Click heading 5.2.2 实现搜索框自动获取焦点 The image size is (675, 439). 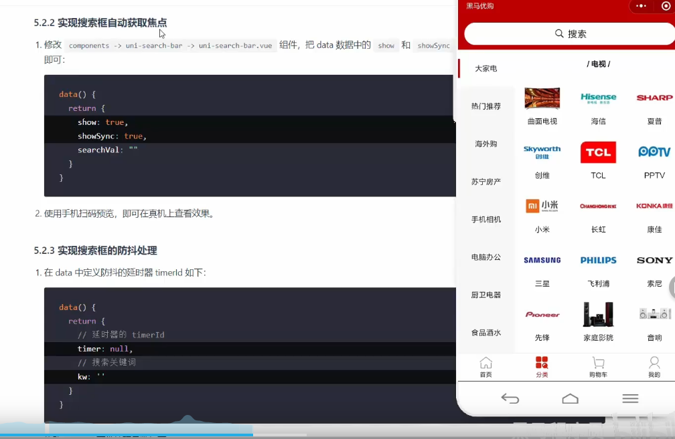point(100,23)
